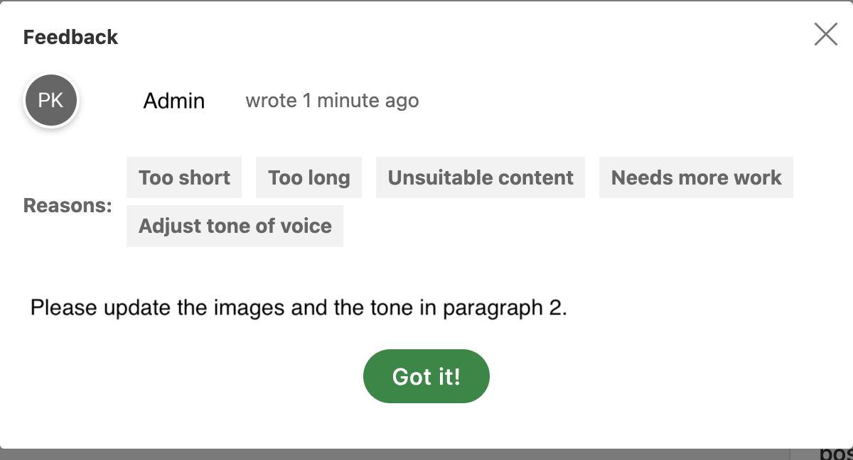Click the 'Reasons:' label
Image resolution: width=853 pixels, height=460 pixels.
point(68,205)
